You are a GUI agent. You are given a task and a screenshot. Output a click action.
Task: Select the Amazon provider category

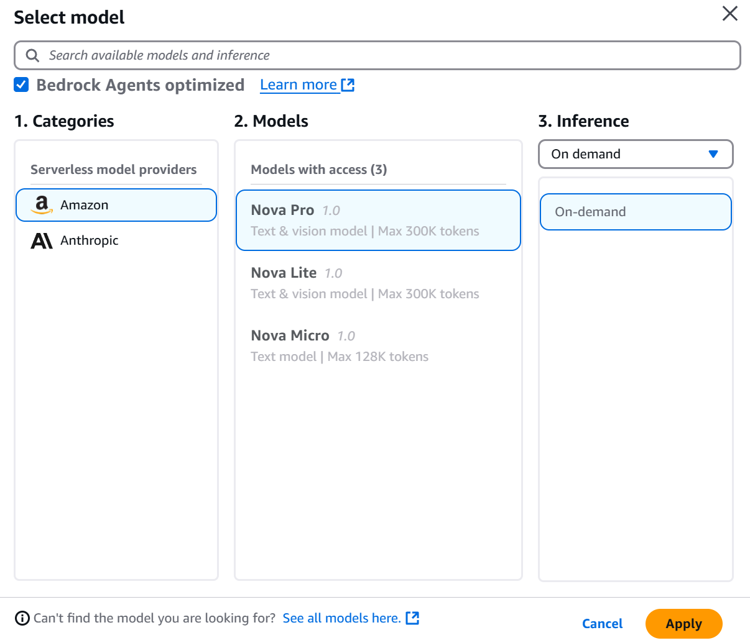pos(116,205)
